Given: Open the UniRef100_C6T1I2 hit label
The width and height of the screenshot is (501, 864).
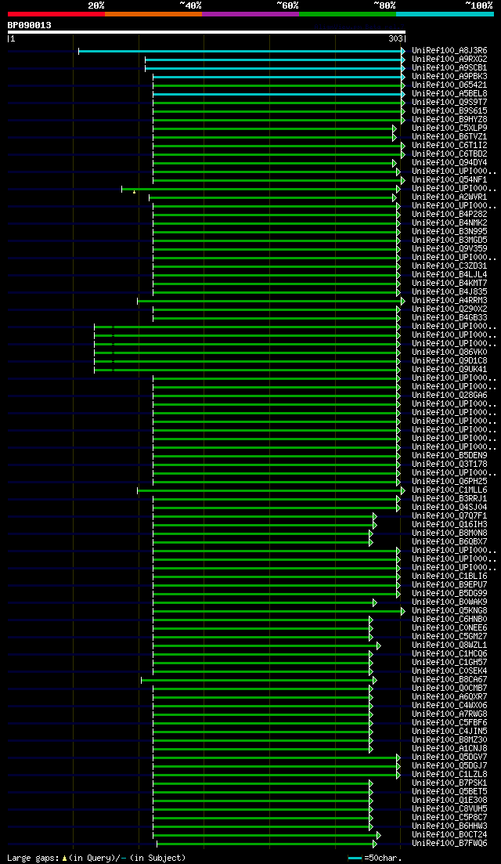Looking at the screenshot, I should pyautogui.click(x=449, y=146).
